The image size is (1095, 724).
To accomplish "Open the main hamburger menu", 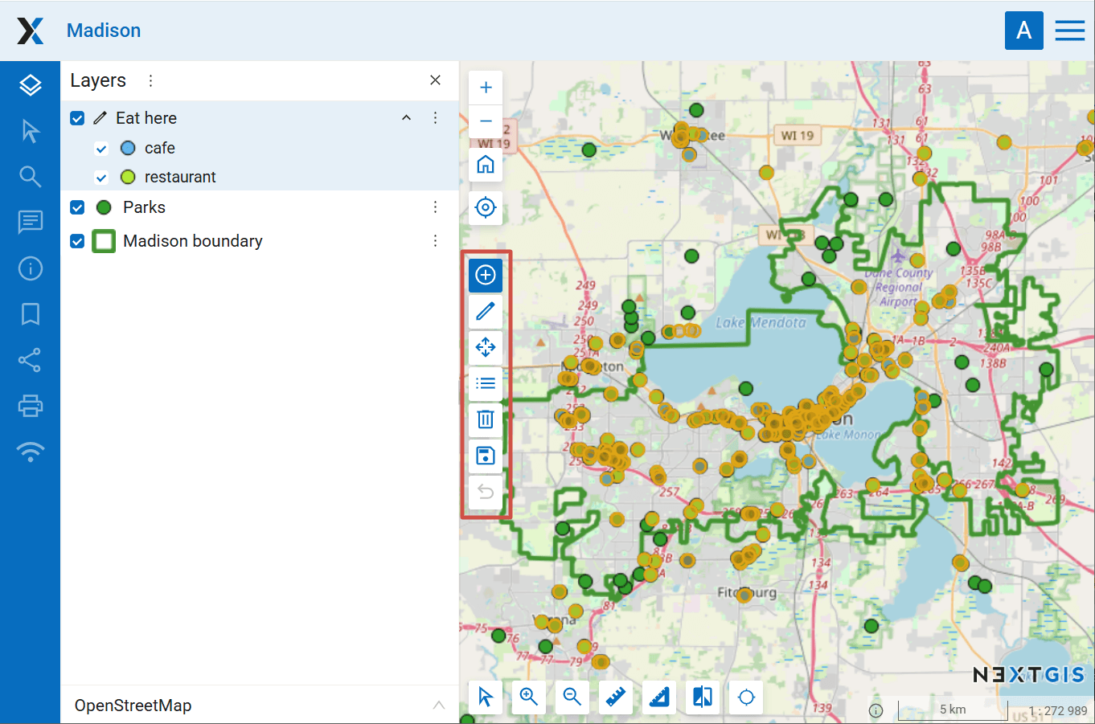I will tap(1069, 31).
